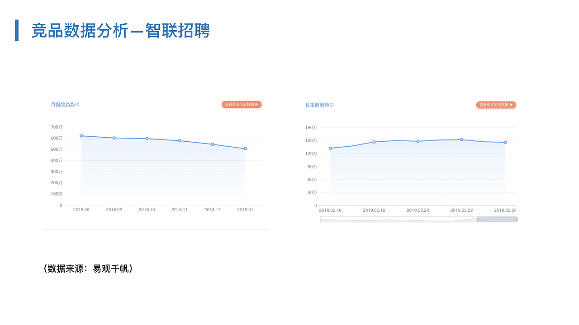Click the 2018.11 data point on the monthly line
Image resolution: width=579 pixels, height=325 pixels.
pos(180,141)
